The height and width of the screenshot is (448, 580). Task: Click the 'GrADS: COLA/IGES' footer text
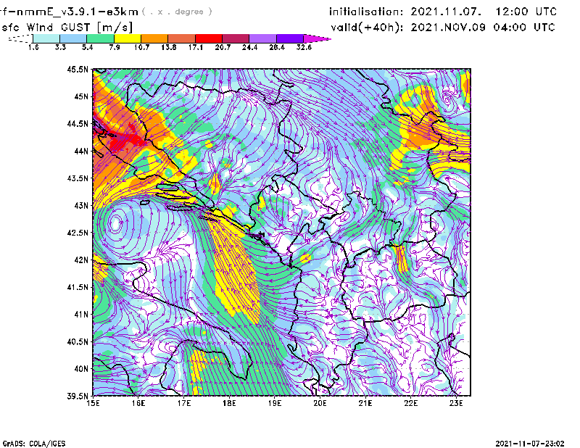pos(33,444)
